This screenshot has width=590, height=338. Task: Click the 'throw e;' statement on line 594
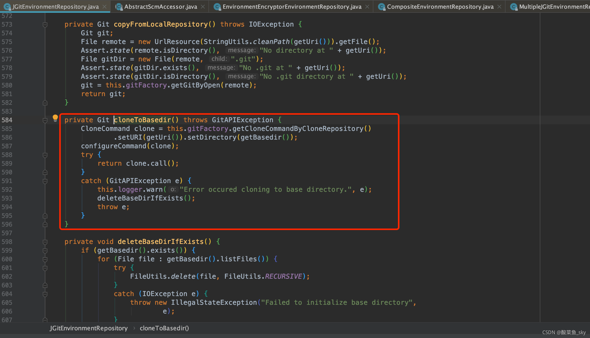[x=113, y=207]
